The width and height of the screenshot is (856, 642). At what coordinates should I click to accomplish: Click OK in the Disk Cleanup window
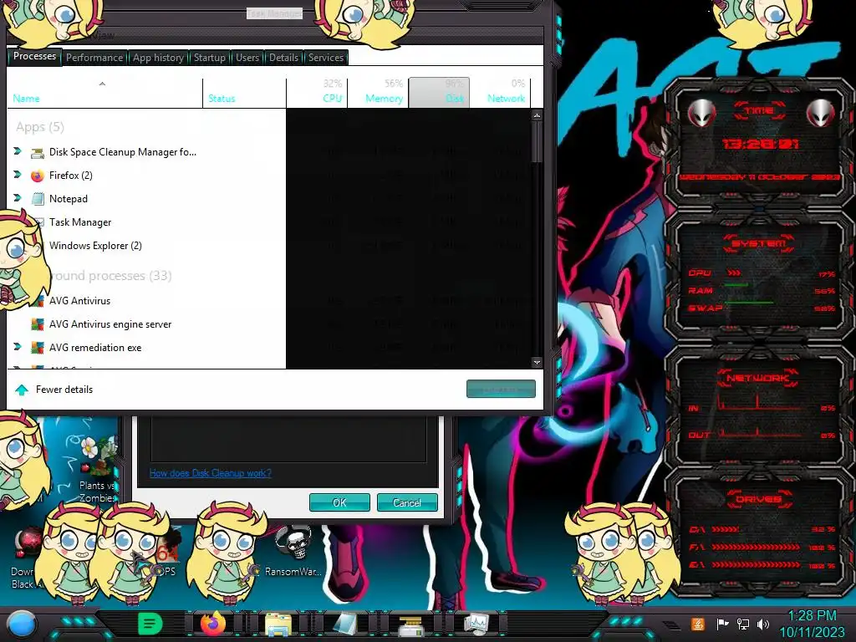[x=339, y=502]
